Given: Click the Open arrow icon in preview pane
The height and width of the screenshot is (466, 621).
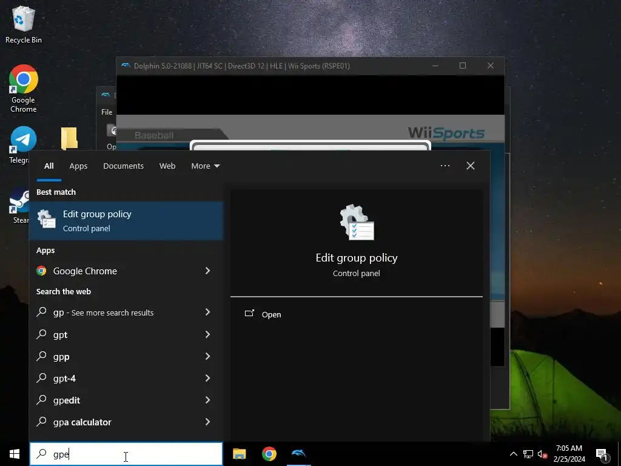Looking at the screenshot, I should pyautogui.click(x=249, y=314).
